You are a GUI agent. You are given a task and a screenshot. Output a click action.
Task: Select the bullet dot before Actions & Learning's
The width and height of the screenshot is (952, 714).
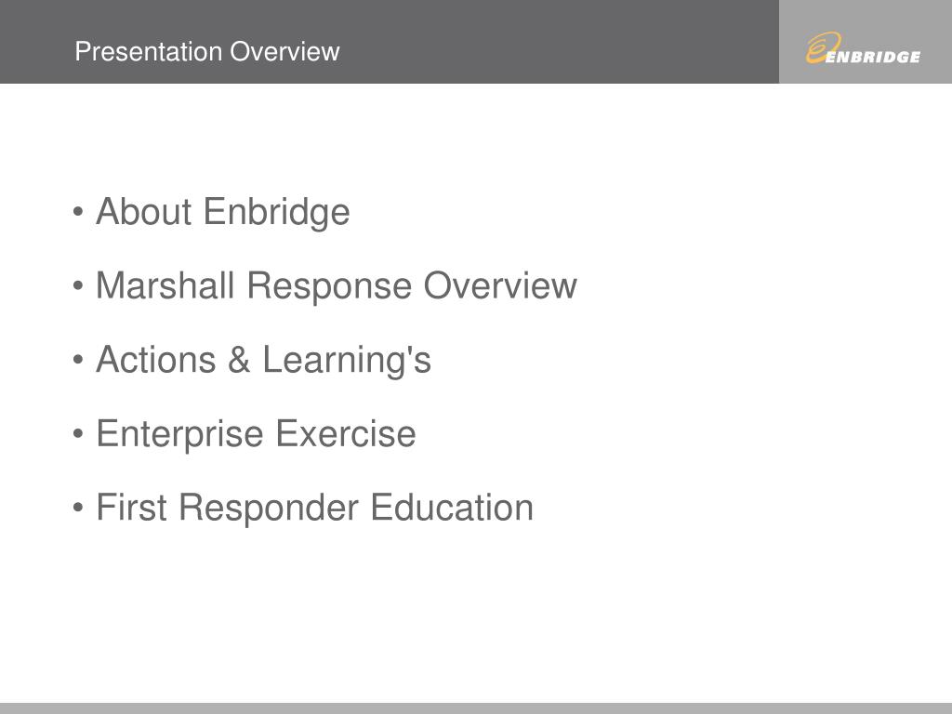(x=78, y=360)
